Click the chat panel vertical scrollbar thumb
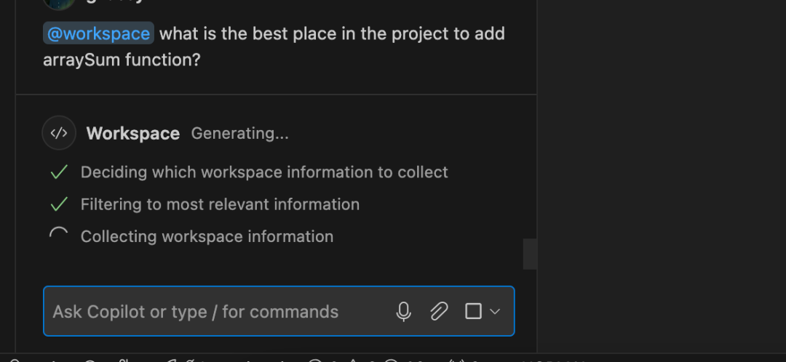Screen dimensions: 786x362 (x=530, y=254)
